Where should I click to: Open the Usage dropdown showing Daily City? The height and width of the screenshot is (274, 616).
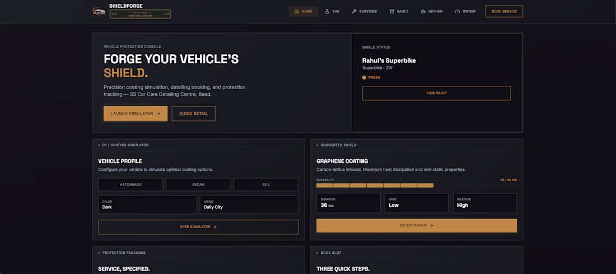pyautogui.click(x=249, y=205)
